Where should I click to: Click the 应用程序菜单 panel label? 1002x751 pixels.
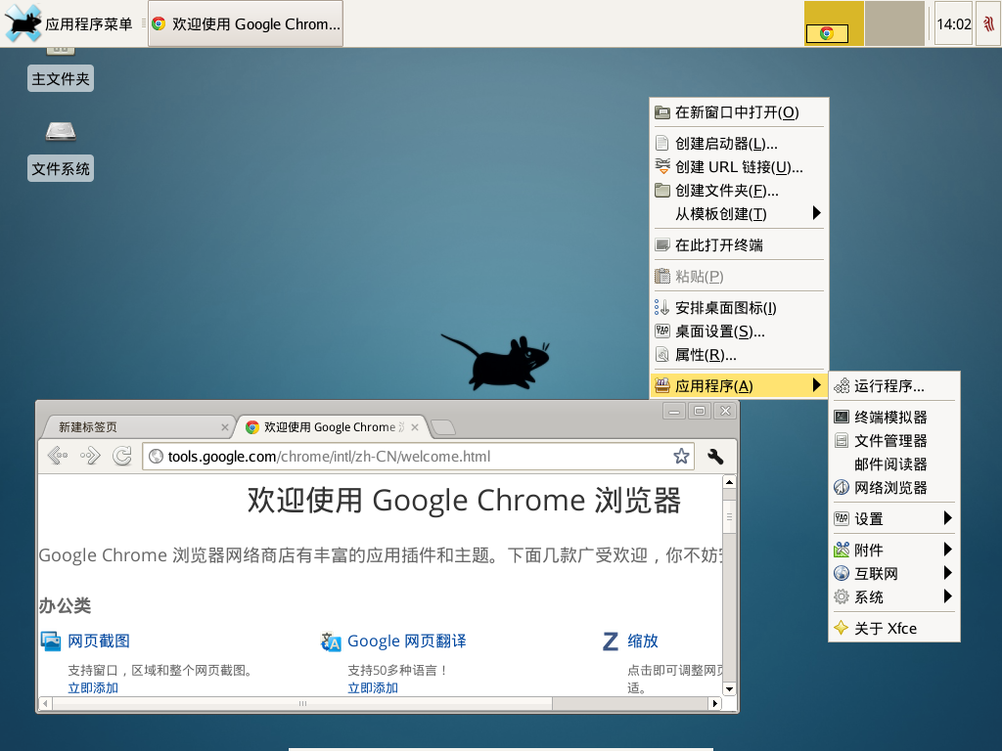[x=88, y=24]
